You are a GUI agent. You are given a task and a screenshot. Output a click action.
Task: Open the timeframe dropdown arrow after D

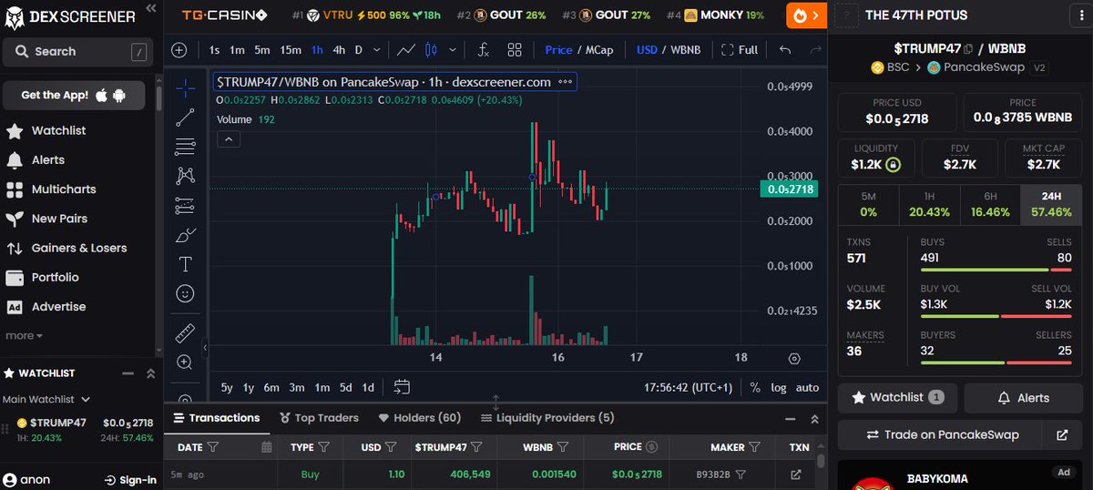point(375,50)
